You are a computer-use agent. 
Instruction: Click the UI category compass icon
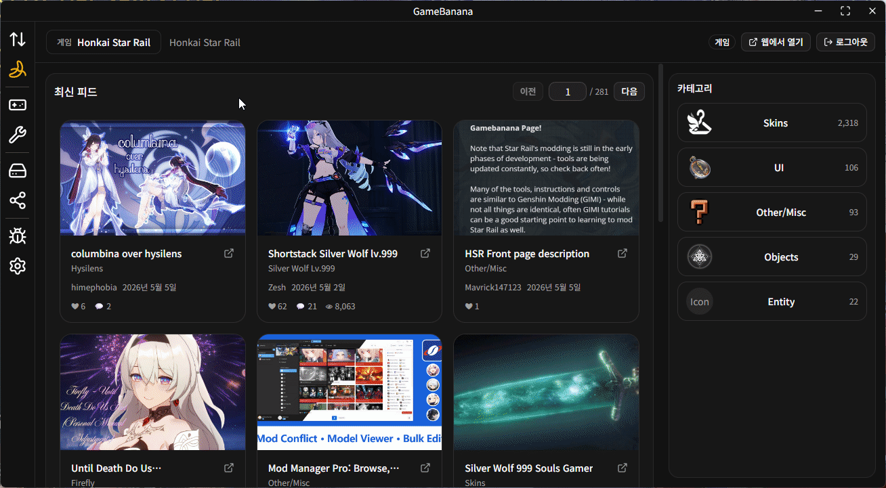pos(700,168)
